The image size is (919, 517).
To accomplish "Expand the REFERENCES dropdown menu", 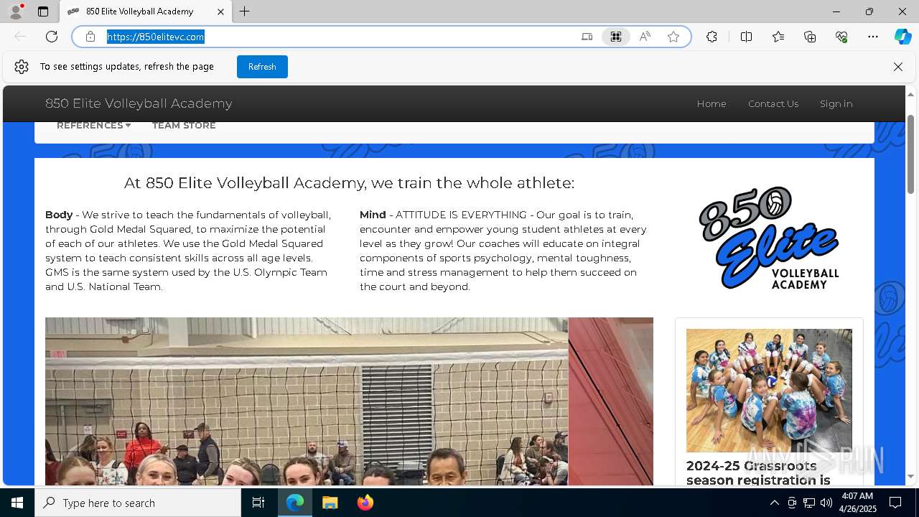I will [x=93, y=126].
